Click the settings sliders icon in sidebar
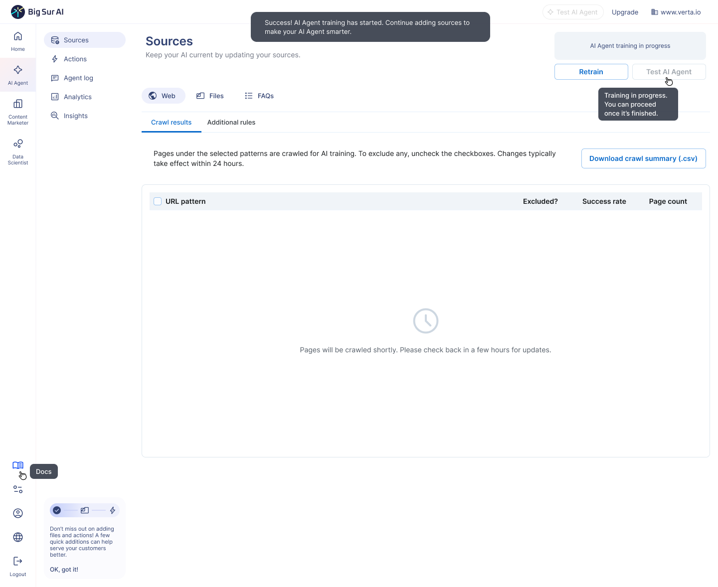This screenshot has width=718, height=587. [18, 489]
